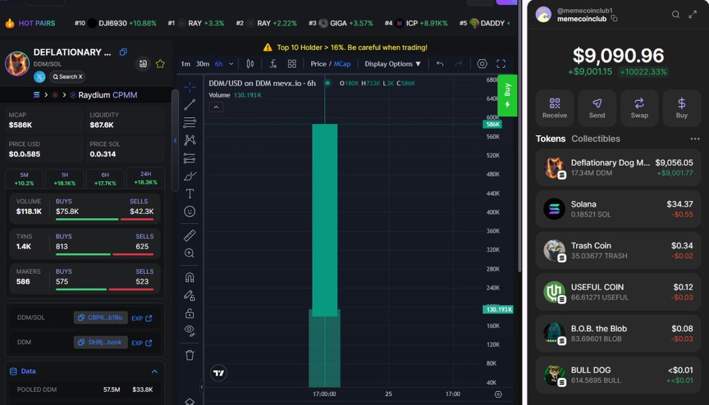Open the Deflationary Dog token row
The height and width of the screenshot is (405, 709).
coord(618,168)
